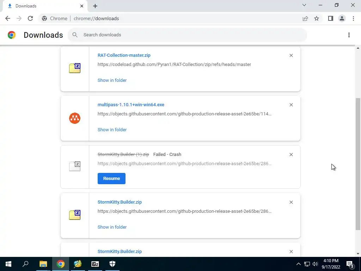Viewport: 361px width, 271px height.
Task: Open a new browser tab
Action: (95, 6)
